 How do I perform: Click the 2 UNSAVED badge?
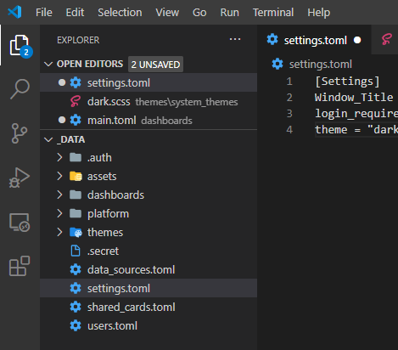point(155,65)
